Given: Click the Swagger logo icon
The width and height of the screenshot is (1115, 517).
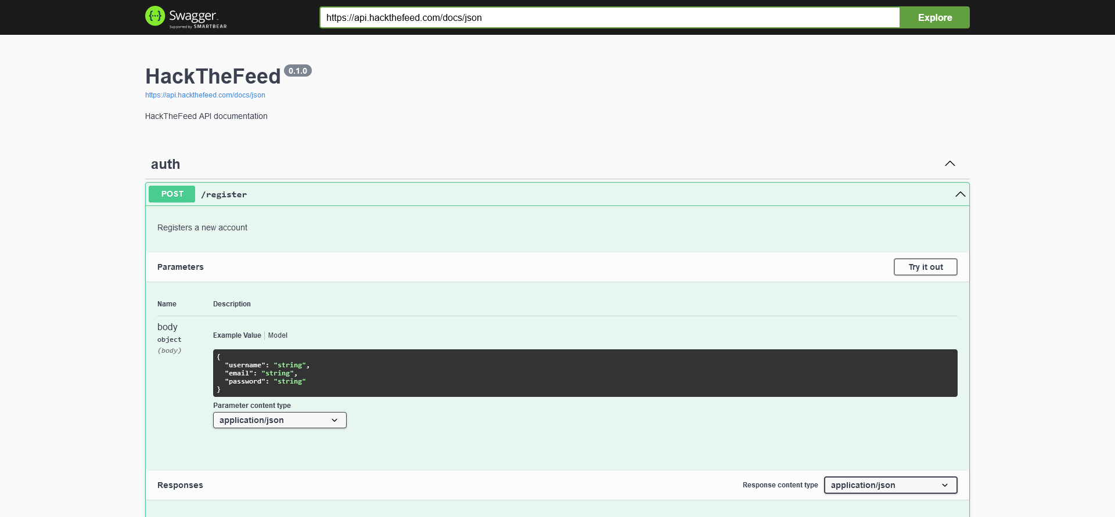Looking at the screenshot, I should pyautogui.click(x=155, y=16).
